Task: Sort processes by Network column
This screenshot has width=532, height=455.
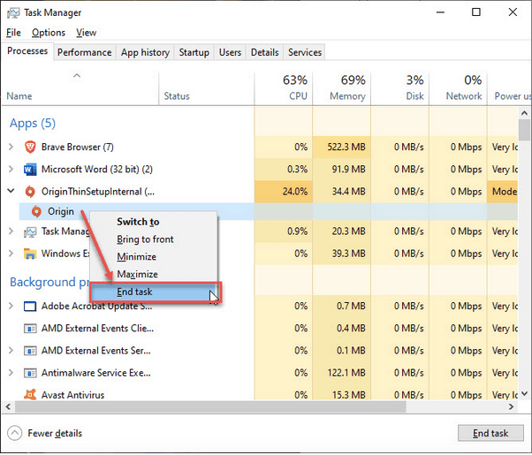Action: pos(459,88)
